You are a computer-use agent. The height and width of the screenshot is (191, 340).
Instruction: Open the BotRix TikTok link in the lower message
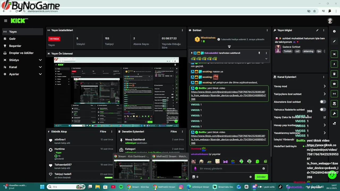click(x=228, y=139)
